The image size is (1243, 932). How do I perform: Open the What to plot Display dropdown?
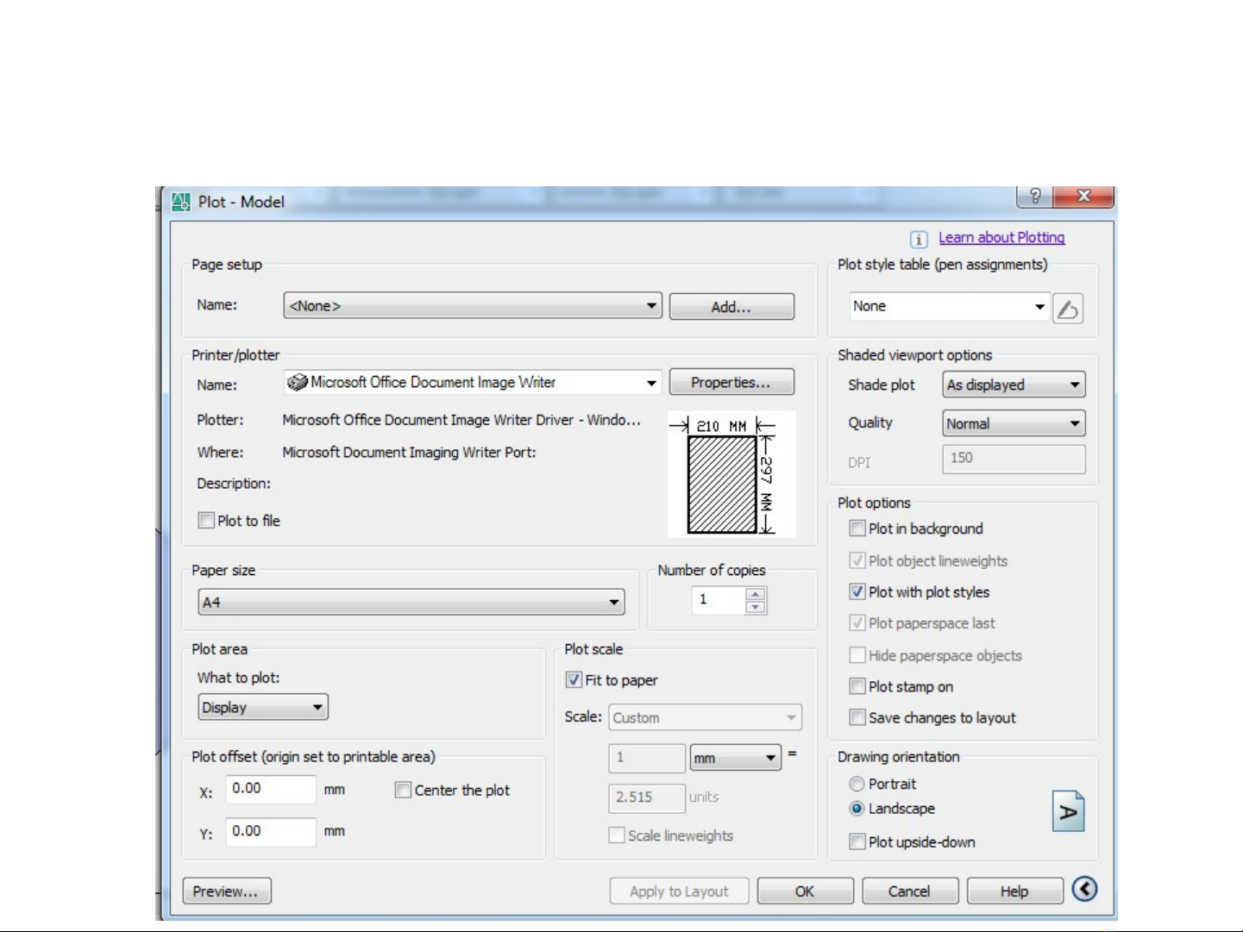[263, 708]
